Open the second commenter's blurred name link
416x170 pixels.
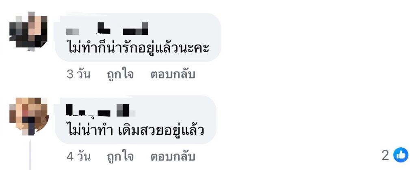tap(101, 110)
